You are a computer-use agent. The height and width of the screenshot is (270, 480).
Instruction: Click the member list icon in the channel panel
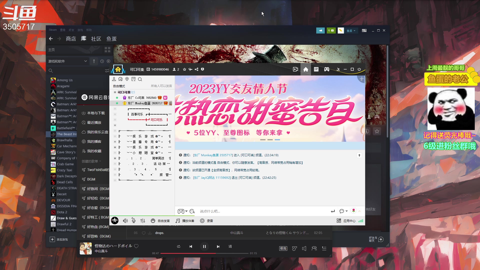(114, 79)
